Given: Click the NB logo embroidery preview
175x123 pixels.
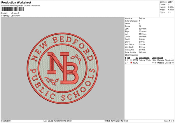Looking at the screenshot, I should tap(62, 68).
